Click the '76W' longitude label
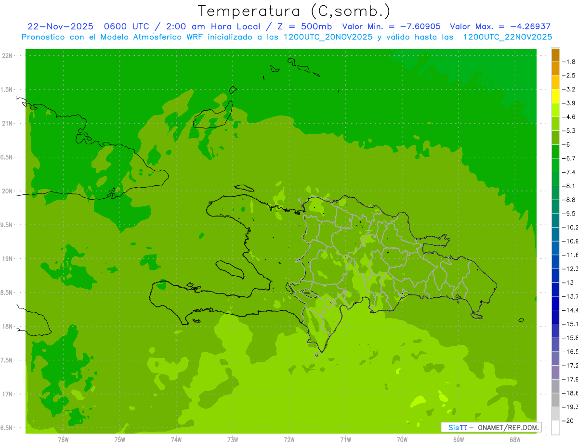The width and height of the screenshot is (578, 446). [x=63, y=439]
